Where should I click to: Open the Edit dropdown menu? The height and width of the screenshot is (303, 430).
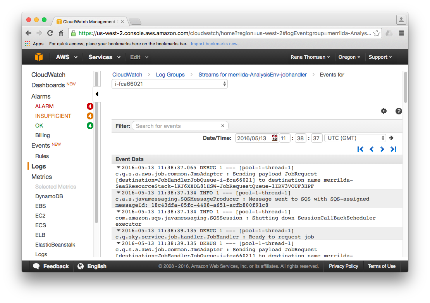coord(139,57)
